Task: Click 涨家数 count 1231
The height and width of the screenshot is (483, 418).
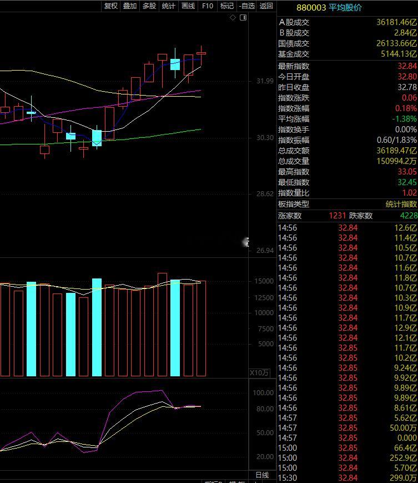Action: (x=338, y=215)
